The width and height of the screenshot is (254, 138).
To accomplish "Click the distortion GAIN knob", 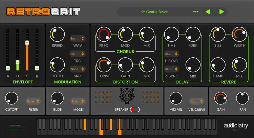I will (x=125, y=65).
